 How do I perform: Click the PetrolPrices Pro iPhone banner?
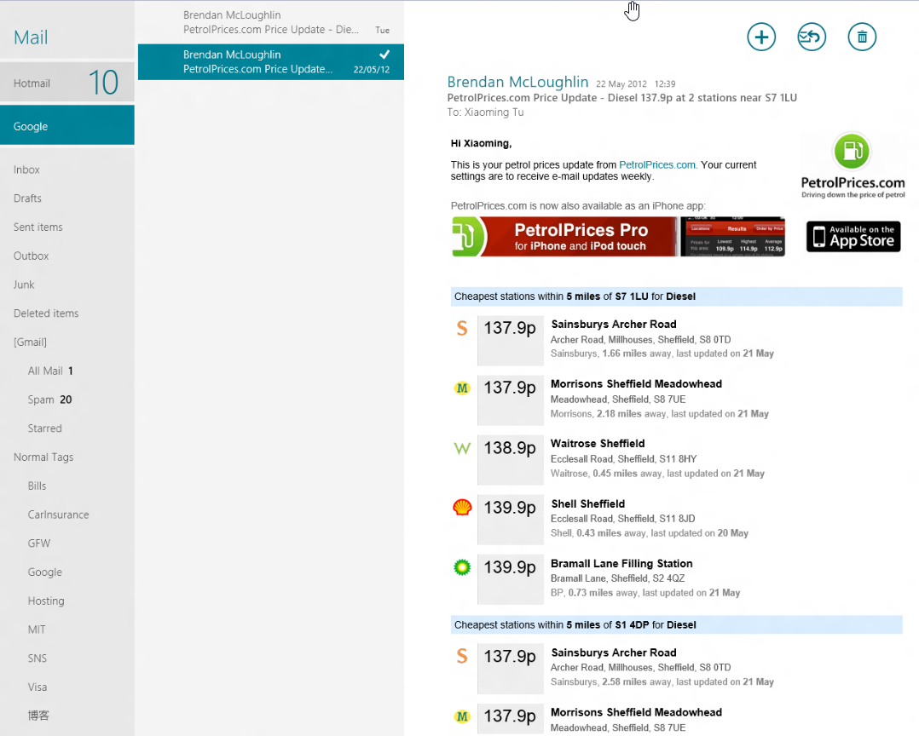point(618,237)
